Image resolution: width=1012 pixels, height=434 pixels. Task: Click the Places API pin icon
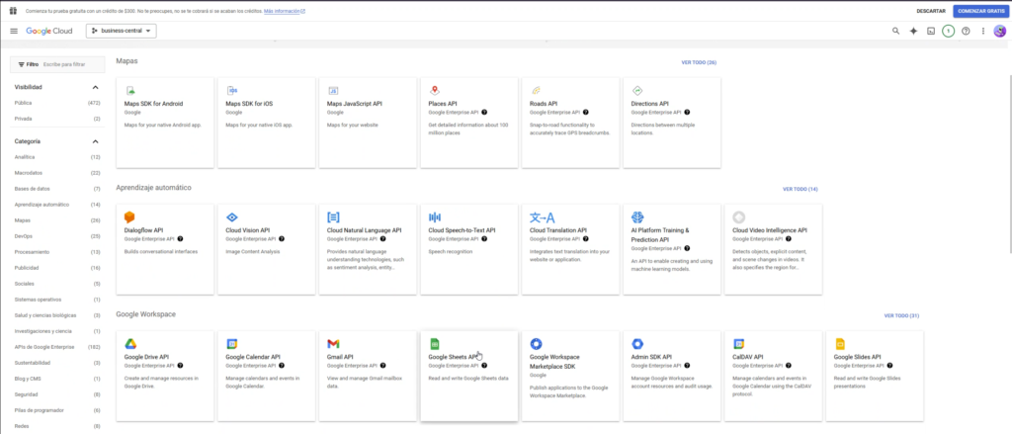tap(435, 90)
